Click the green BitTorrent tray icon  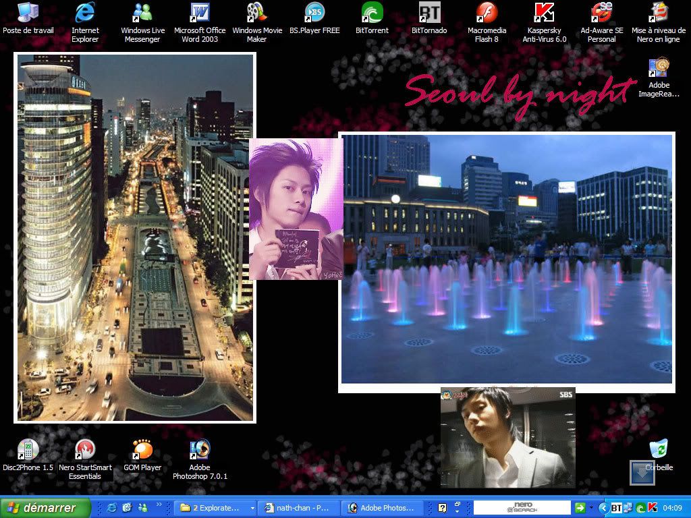pos(640,508)
